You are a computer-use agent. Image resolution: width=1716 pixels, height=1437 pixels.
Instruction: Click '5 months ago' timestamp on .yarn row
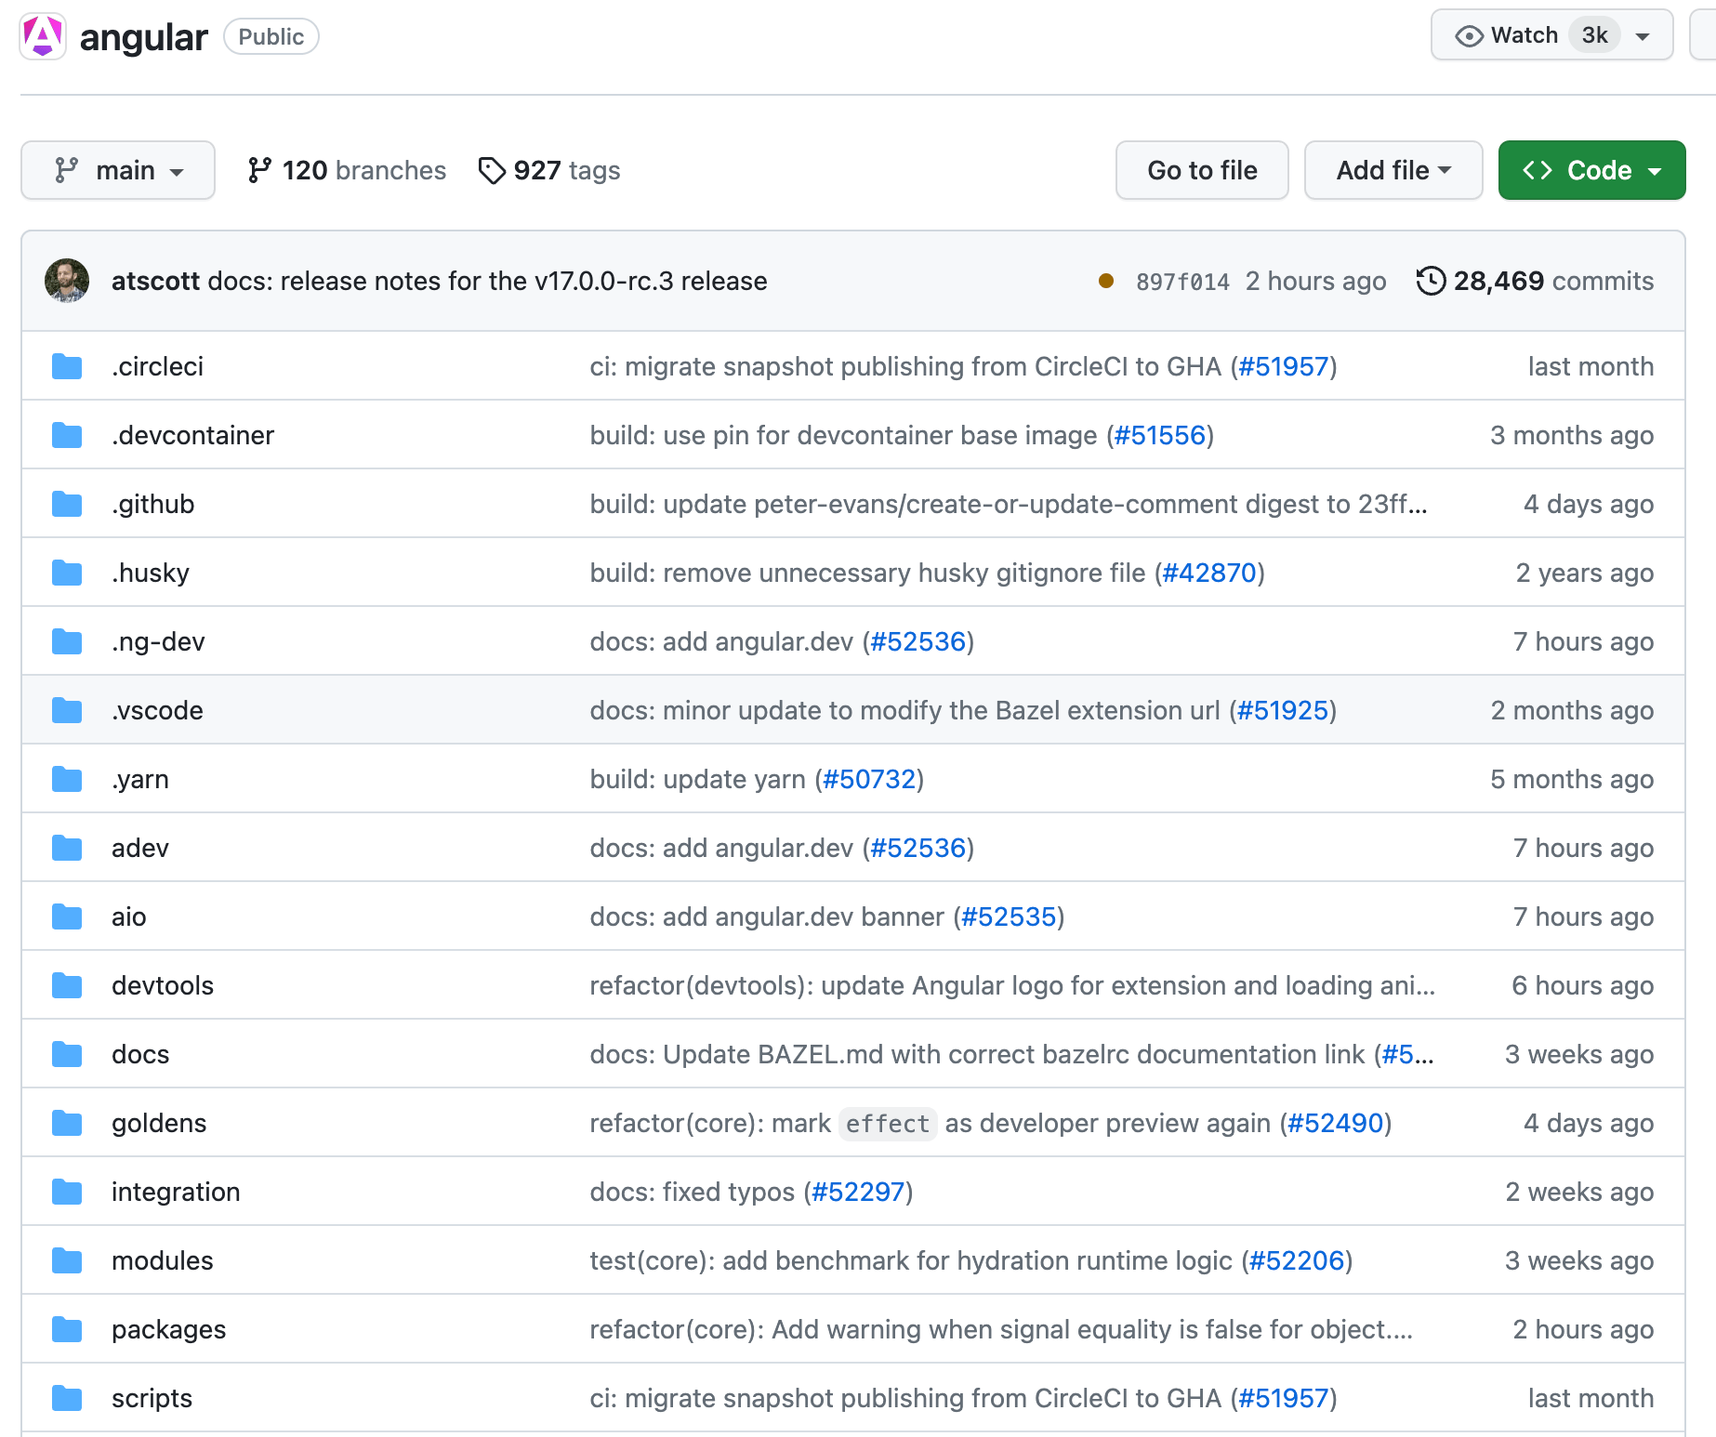pos(1572,779)
